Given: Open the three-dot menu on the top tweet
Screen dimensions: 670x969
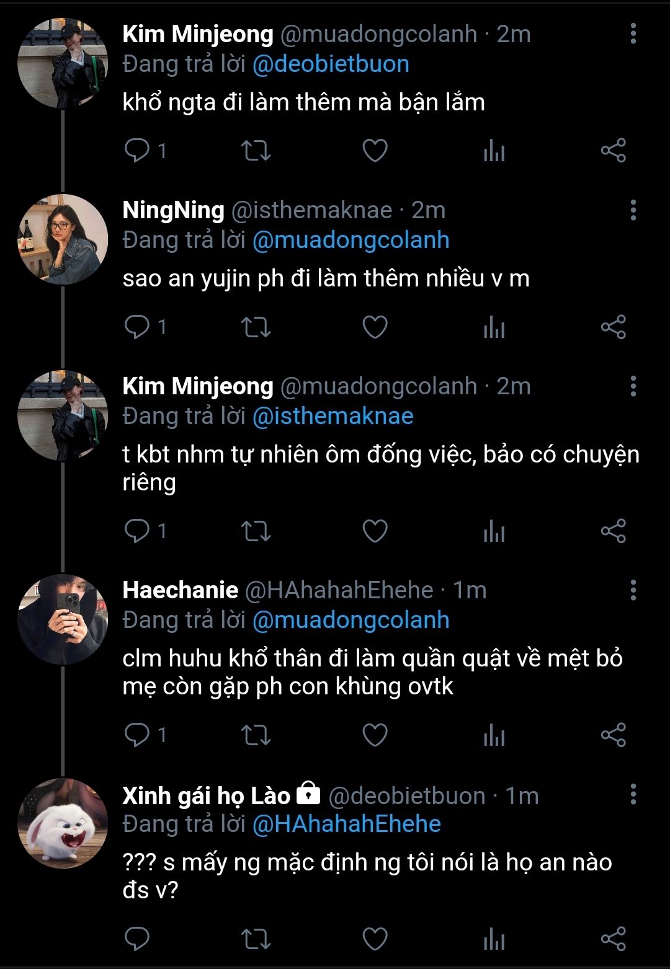Looking at the screenshot, I should click(x=633, y=34).
